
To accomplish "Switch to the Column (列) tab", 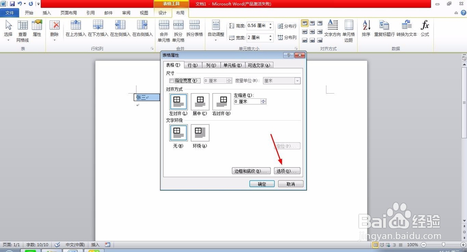I will pos(211,65).
